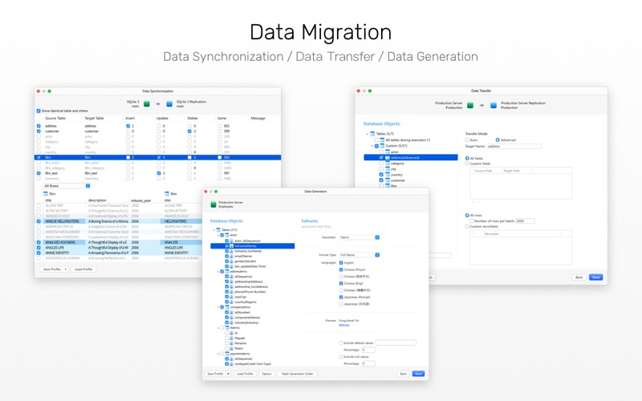Collapse Tables (5/7) tree in Data Transfer
The height and width of the screenshot is (401, 642).
pos(367,134)
